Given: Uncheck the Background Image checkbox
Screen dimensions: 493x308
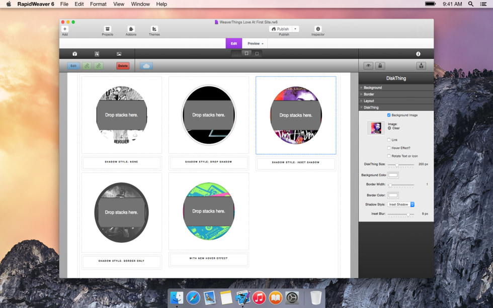Looking at the screenshot, I should [389, 115].
